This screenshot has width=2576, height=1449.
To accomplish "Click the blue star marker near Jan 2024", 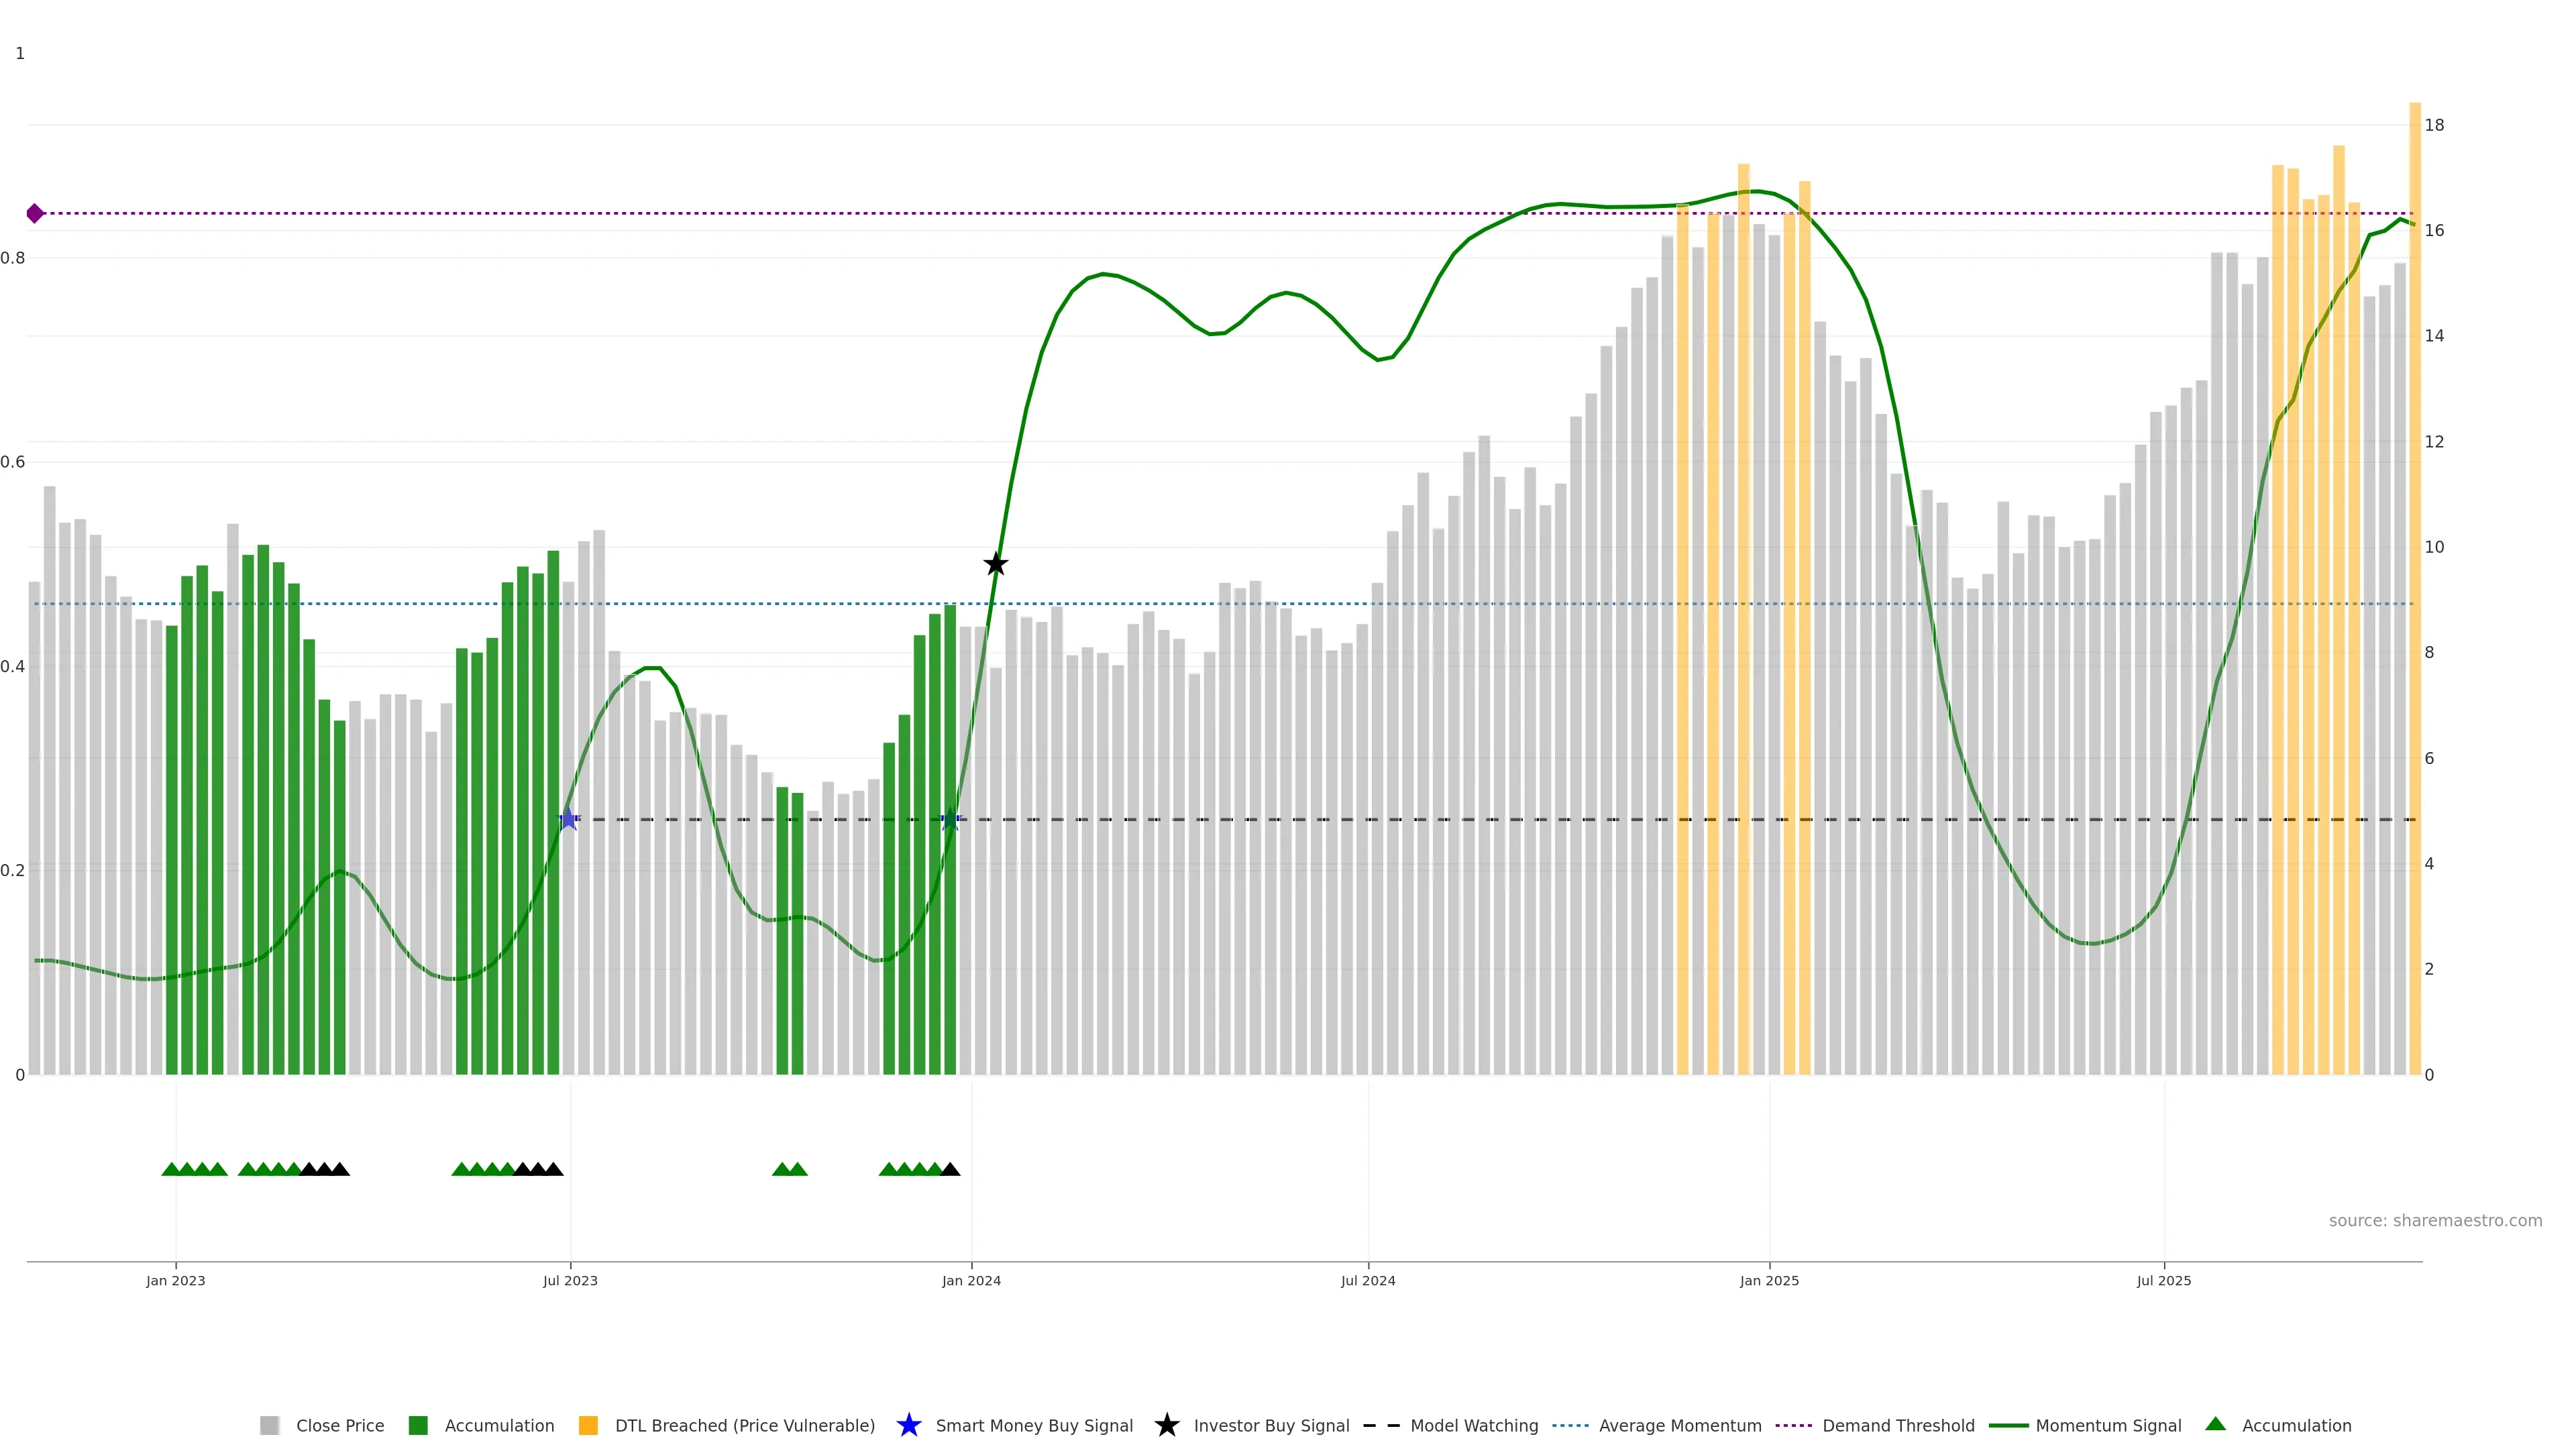I will coord(950,820).
